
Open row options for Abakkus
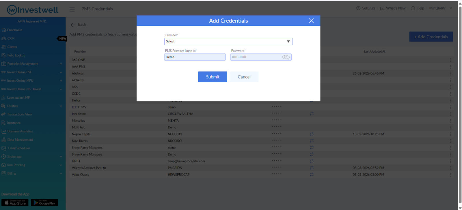[450, 74]
